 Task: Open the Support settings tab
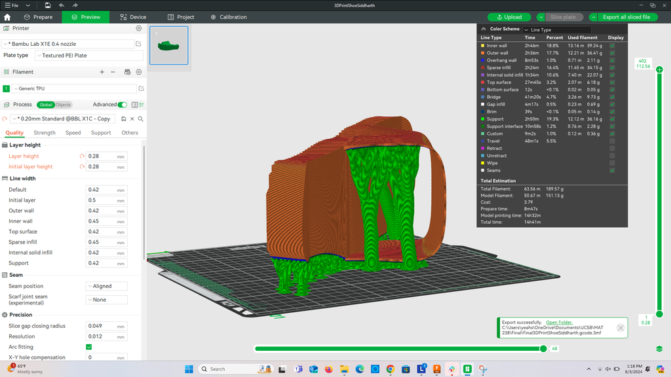coord(101,133)
